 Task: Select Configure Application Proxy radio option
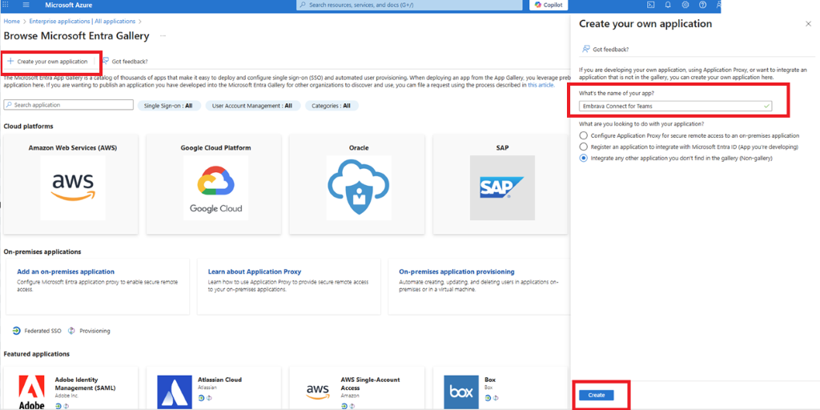tap(584, 135)
